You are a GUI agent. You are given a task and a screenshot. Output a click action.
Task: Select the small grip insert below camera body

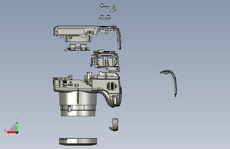[x=114, y=125]
